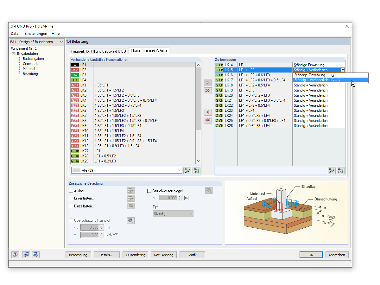Confirm with OK button
380x285 pixels.
311,255
